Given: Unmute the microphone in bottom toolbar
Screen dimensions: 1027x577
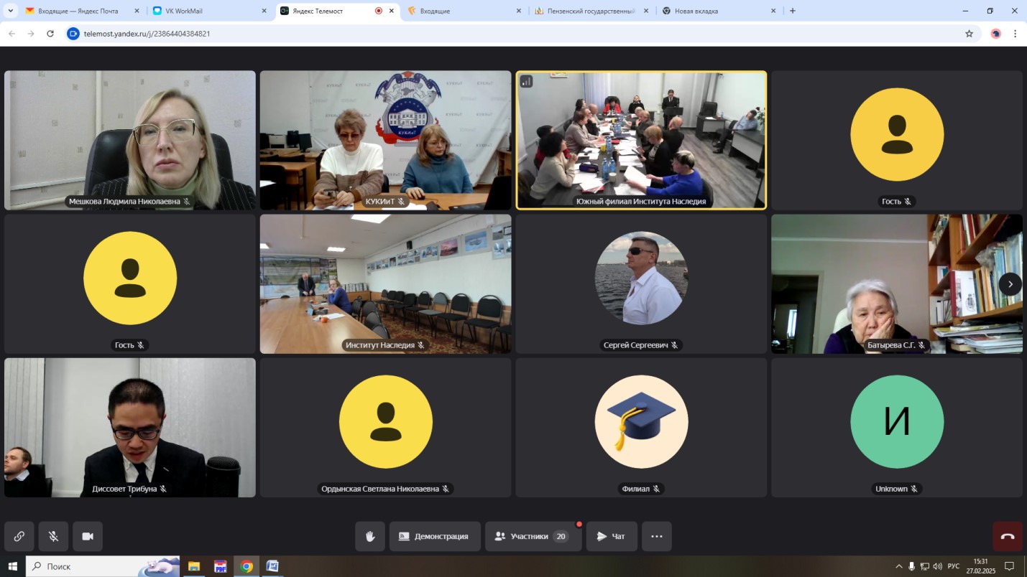Looking at the screenshot, I should coord(53,536).
